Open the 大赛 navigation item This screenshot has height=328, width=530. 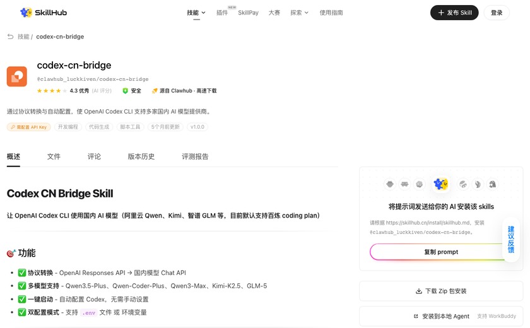click(x=274, y=13)
